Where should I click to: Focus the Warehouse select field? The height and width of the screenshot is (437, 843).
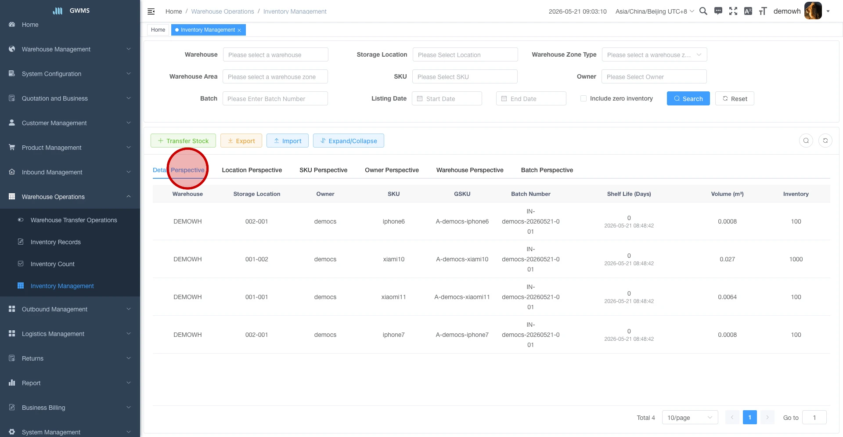(275, 54)
